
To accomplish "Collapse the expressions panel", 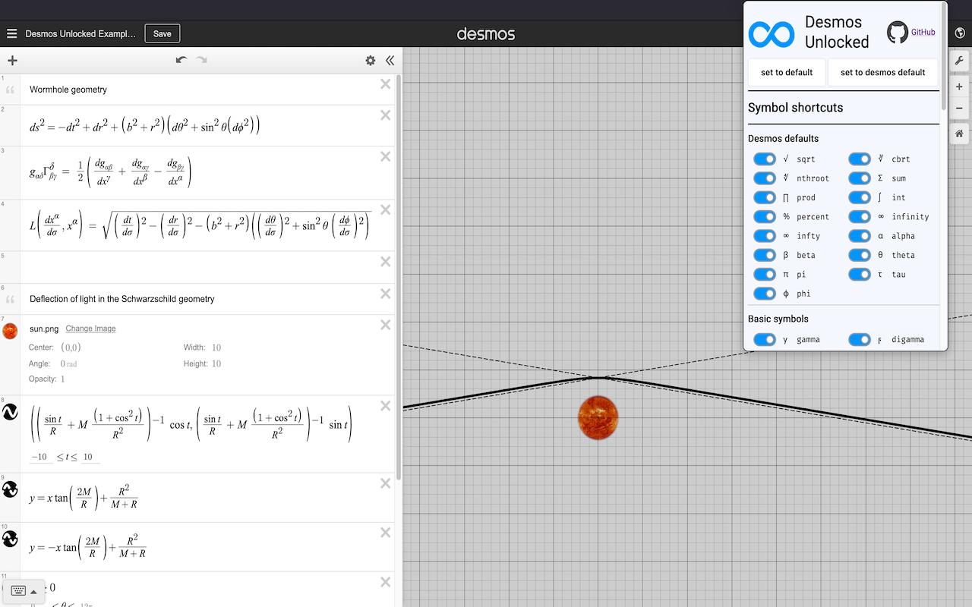I will pos(390,60).
